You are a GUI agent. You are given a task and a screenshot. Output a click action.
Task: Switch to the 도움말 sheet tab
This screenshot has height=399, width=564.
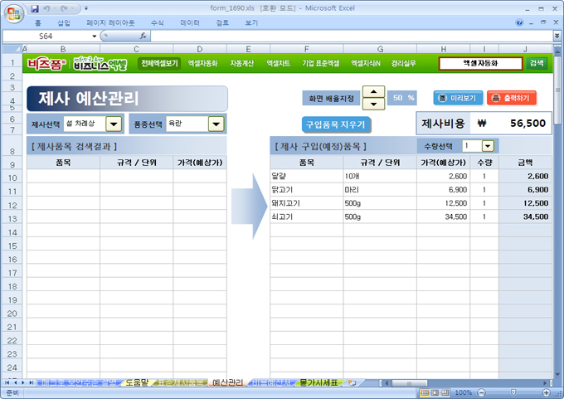click(137, 382)
